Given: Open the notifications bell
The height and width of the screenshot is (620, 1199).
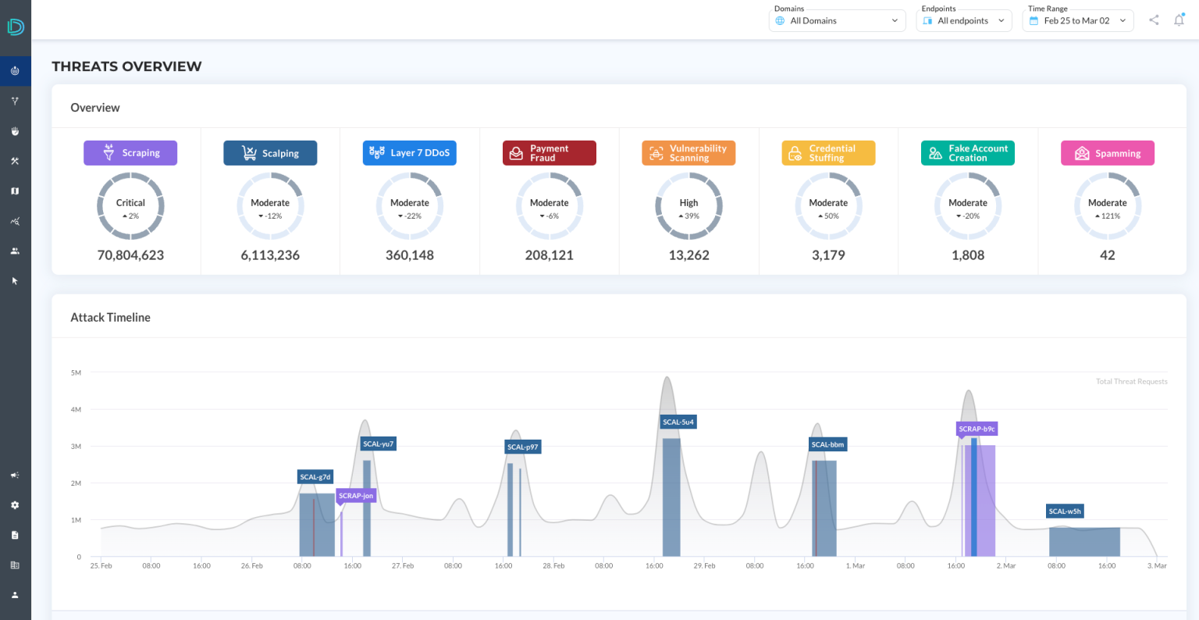Looking at the screenshot, I should [x=1179, y=20].
